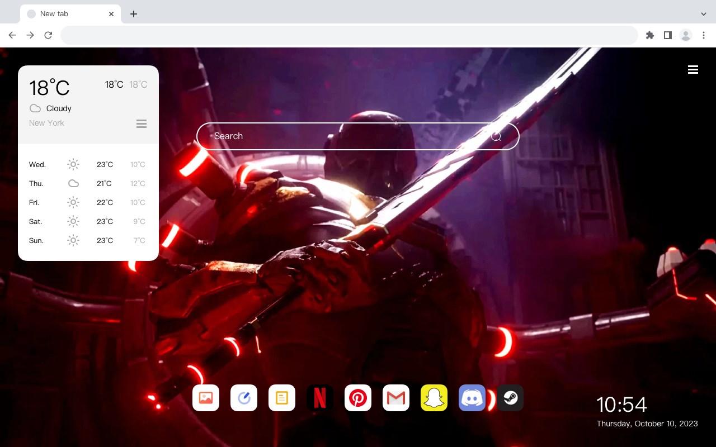Image resolution: width=716 pixels, height=447 pixels.
Task: Click the 10:54 clock display
Action: [621, 405]
